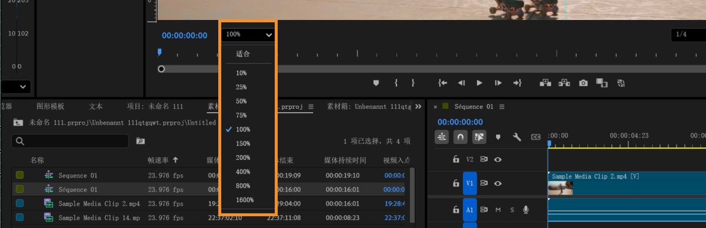Switch to the 项目: 未命名 111 tab
The image size is (706, 228).
[155, 106]
